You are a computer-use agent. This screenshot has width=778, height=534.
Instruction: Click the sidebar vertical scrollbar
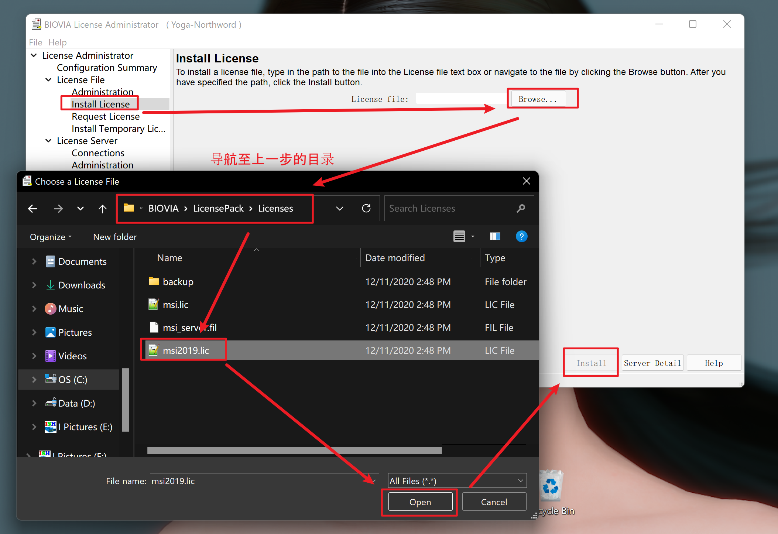point(126,400)
